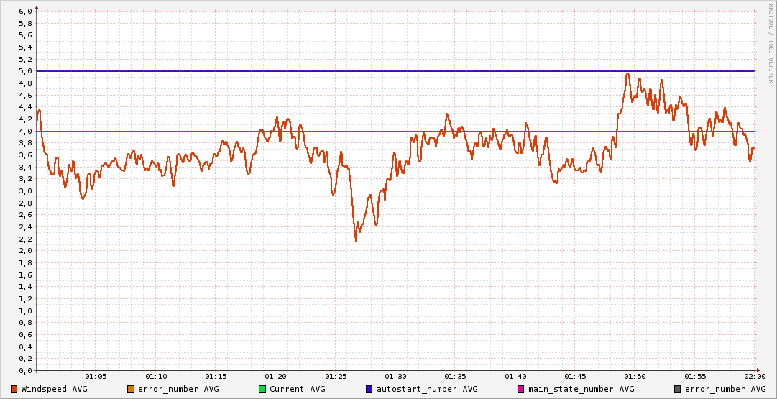Screen dimensions: 777x399
Task: Click the 2,0 value on the y-axis
Action: [25, 251]
